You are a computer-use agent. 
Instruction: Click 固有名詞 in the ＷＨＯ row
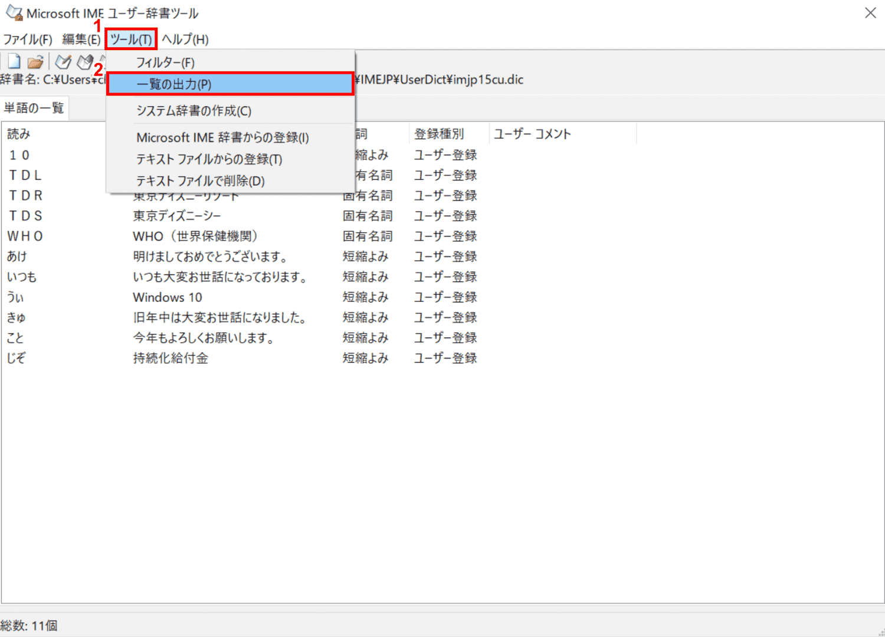[x=368, y=236]
